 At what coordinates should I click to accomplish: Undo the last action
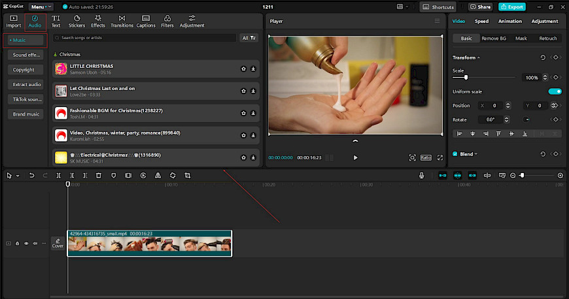point(31,176)
